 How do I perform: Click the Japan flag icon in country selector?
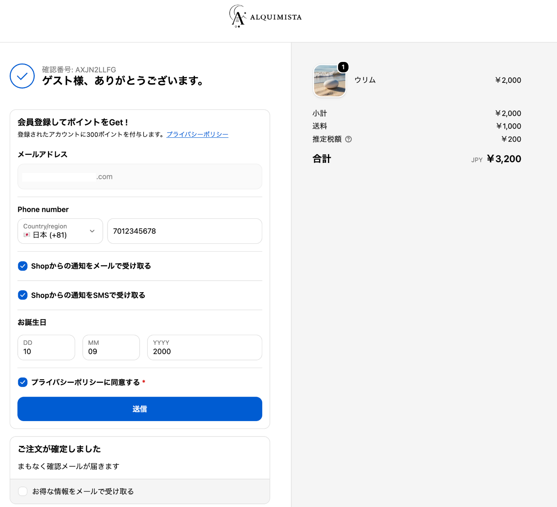point(27,235)
